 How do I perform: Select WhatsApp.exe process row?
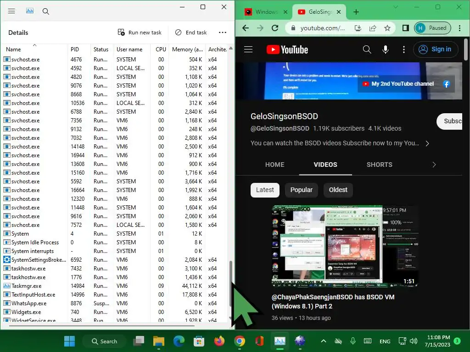[x=115, y=303]
